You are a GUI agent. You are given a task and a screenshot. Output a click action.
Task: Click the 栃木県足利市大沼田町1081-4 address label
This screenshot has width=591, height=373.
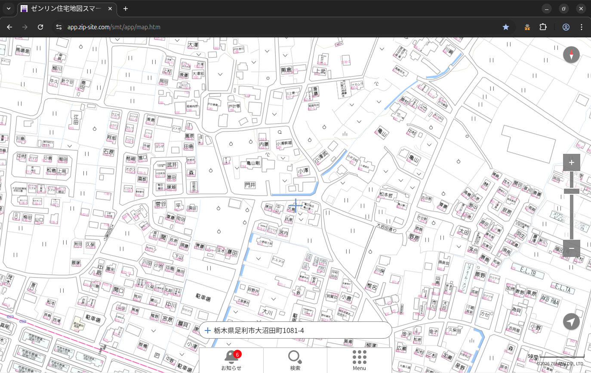click(x=259, y=330)
